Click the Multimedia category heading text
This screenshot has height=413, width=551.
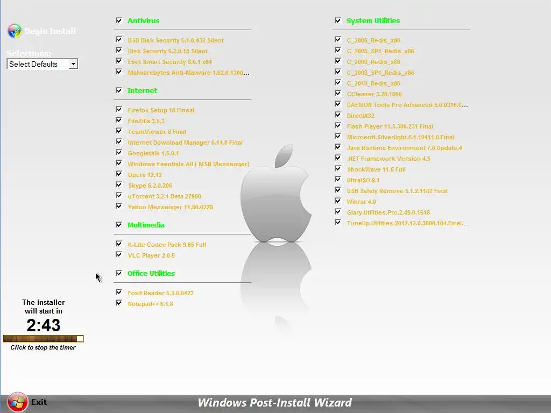tap(146, 225)
